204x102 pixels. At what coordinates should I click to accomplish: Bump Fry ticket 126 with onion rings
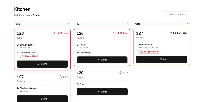pyautogui.click(x=102, y=60)
